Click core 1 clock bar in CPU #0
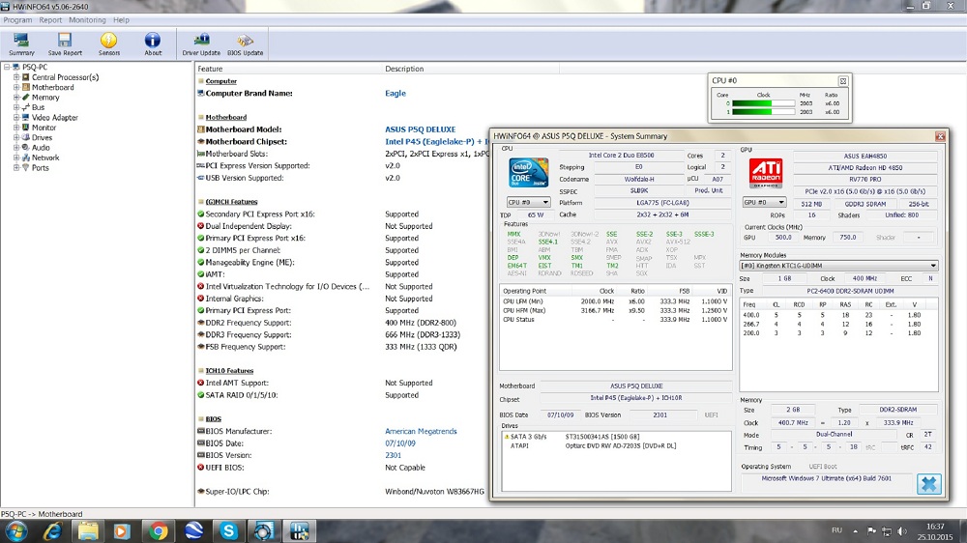 click(x=763, y=112)
